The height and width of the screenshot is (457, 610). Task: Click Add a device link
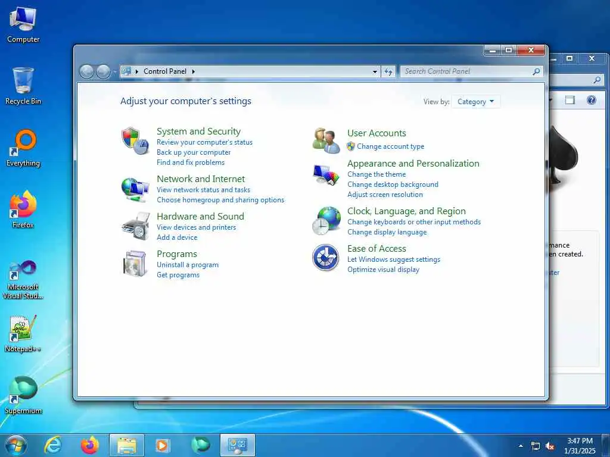[176, 237]
